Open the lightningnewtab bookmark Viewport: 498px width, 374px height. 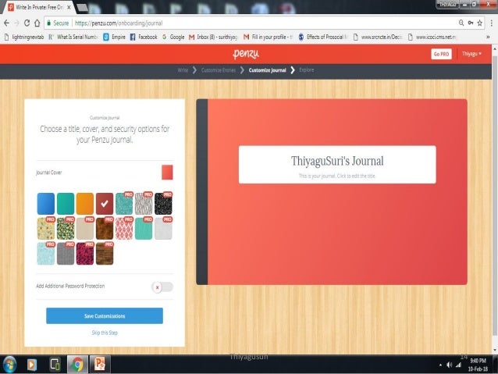24,37
